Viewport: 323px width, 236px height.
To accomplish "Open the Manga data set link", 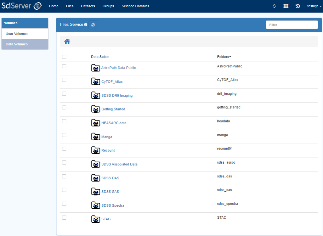I will (x=107, y=137).
